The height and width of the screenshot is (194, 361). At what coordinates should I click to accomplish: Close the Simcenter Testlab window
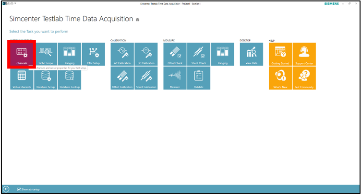356,4
